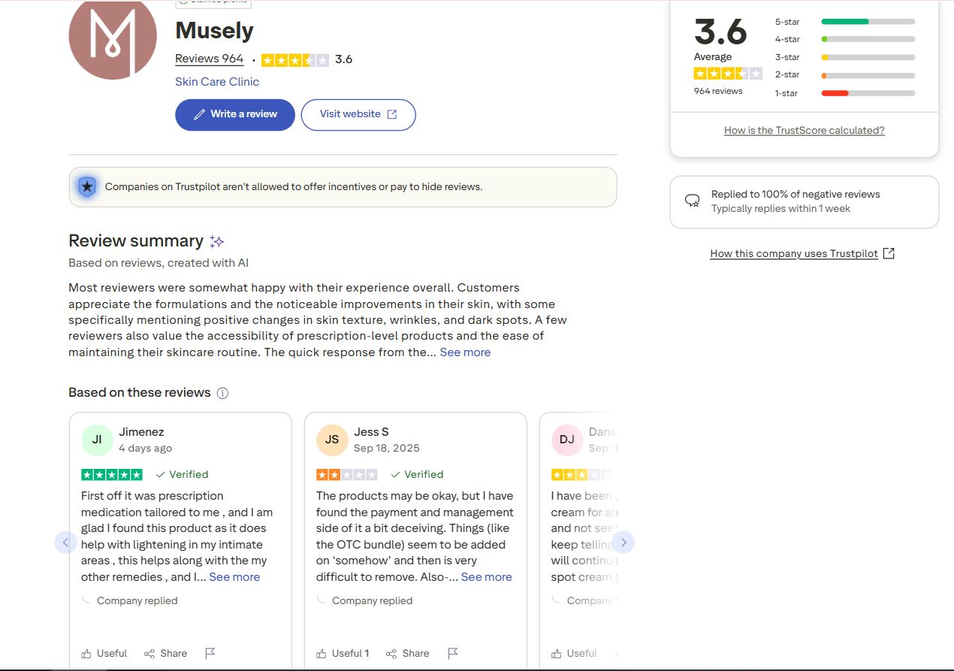Click the Write a review button
This screenshot has height=671, width=954.
[235, 114]
